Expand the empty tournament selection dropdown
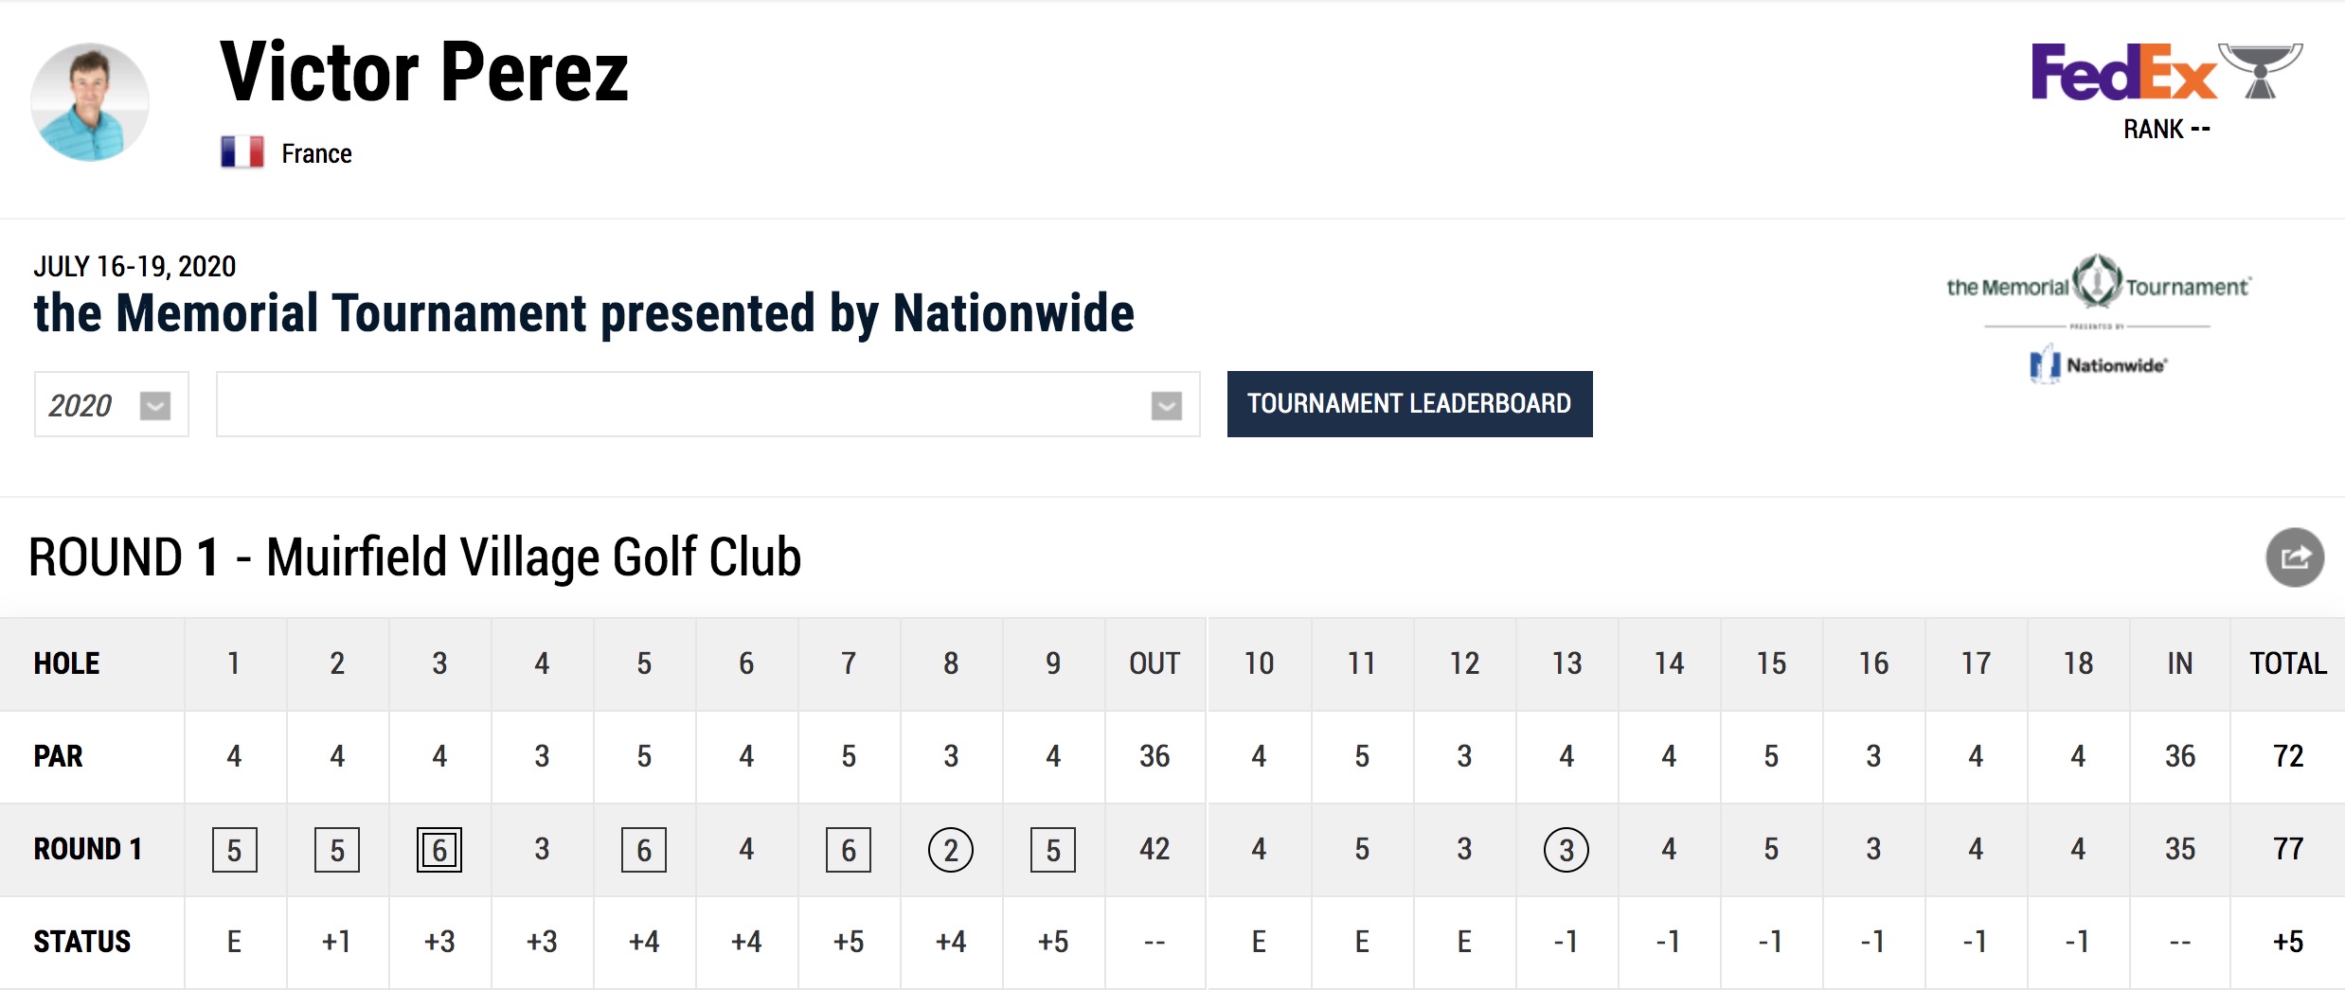This screenshot has height=1007, width=2345. pyautogui.click(x=708, y=404)
